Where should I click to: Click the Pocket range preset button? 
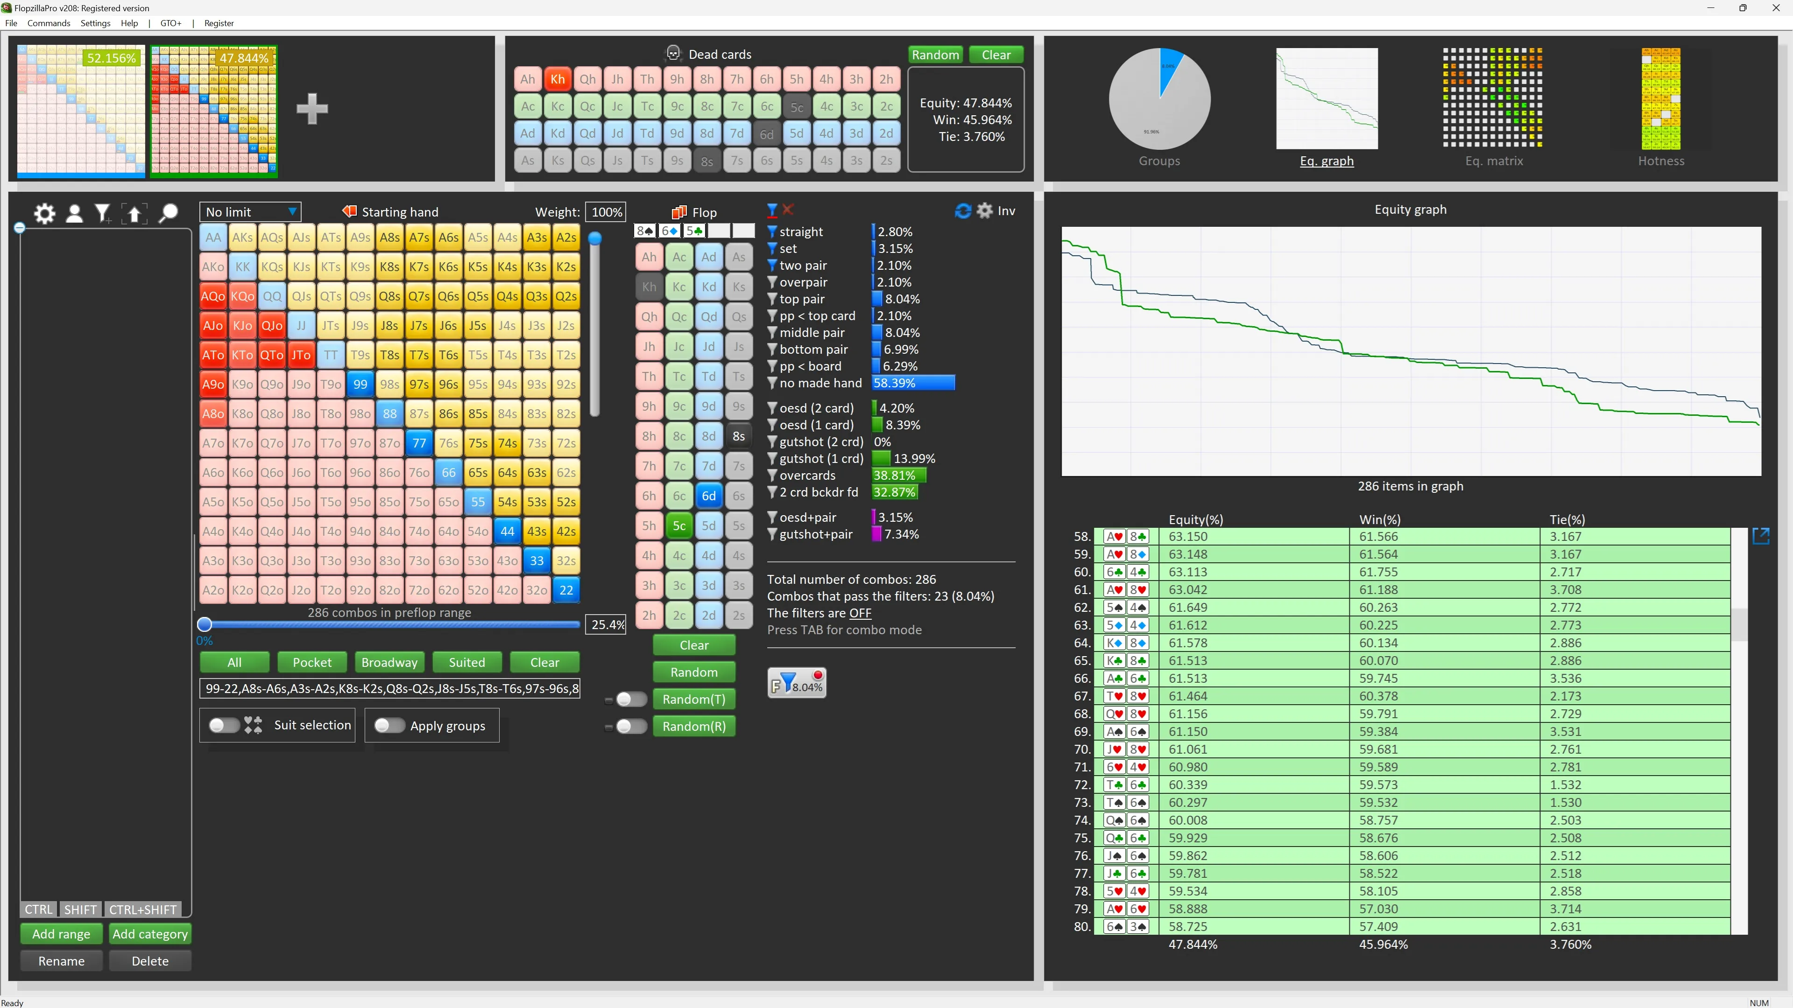pyautogui.click(x=312, y=662)
